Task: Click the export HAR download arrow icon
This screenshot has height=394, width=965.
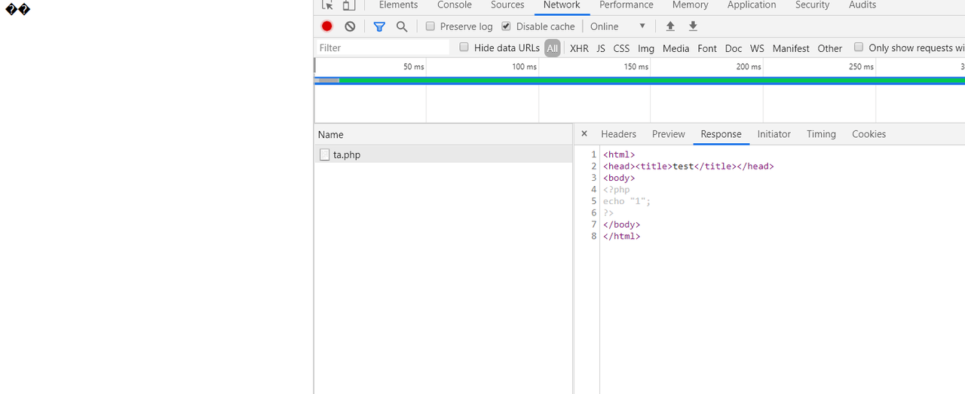Action: click(x=693, y=26)
